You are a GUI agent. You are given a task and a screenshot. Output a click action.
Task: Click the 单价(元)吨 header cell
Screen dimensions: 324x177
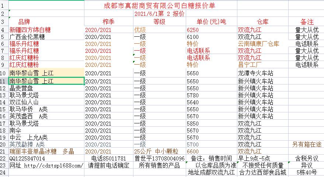coord(211,22)
